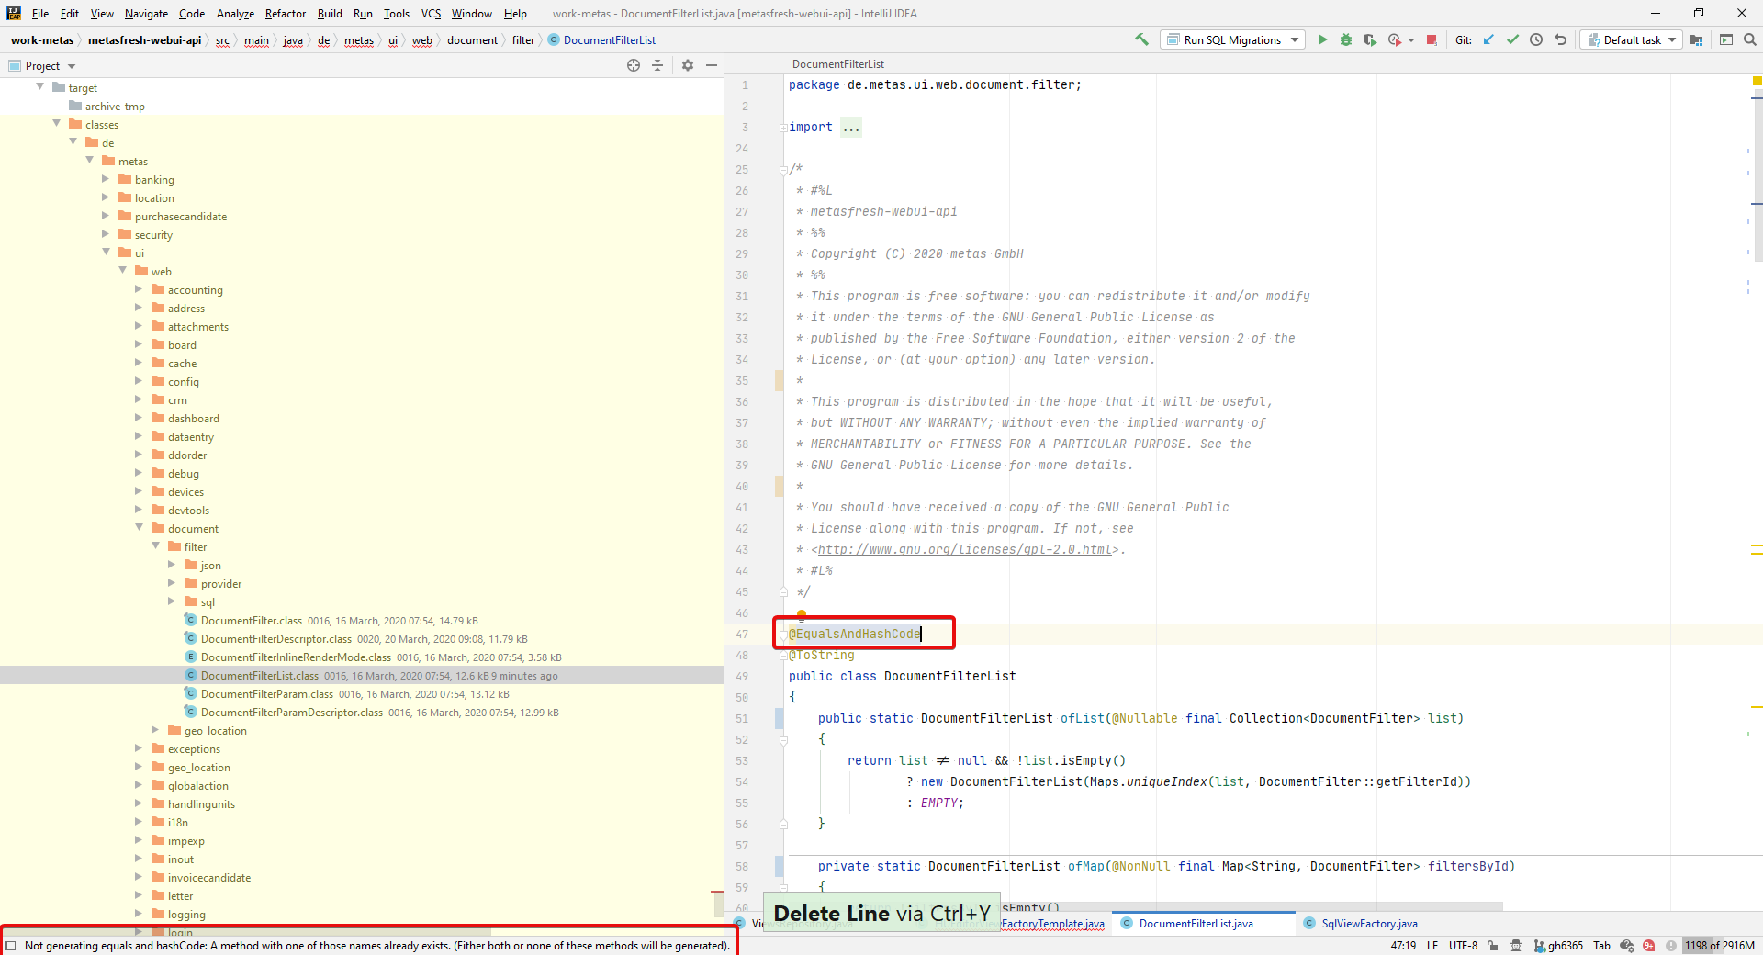This screenshot has height=955, width=1763.
Task: Run with Coverage using the shield icon
Action: coord(1370,39)
